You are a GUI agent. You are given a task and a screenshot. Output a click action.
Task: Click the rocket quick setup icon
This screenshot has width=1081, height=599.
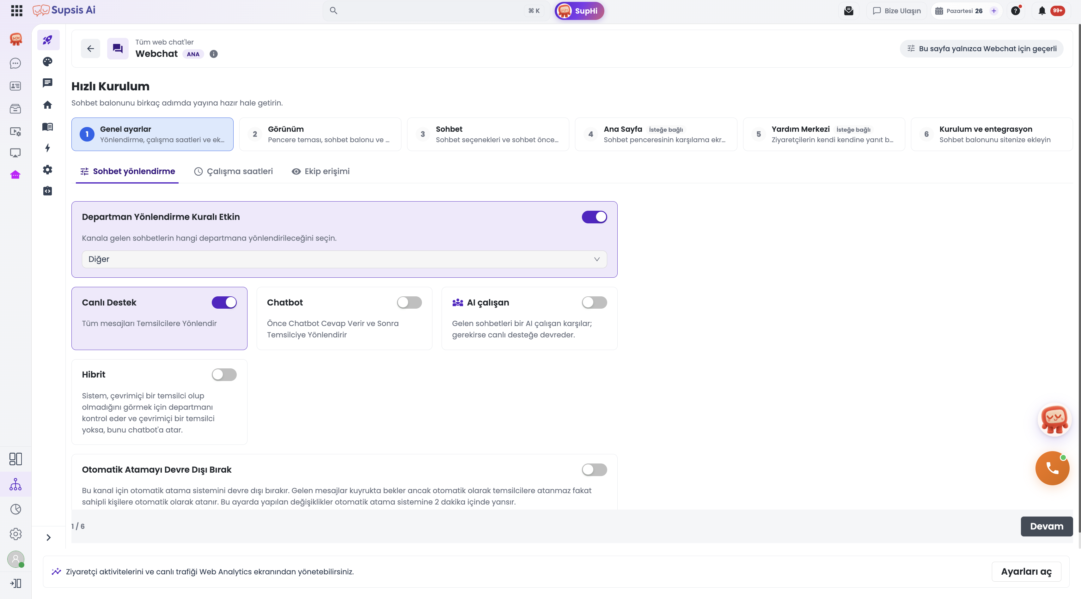point(48,40)
